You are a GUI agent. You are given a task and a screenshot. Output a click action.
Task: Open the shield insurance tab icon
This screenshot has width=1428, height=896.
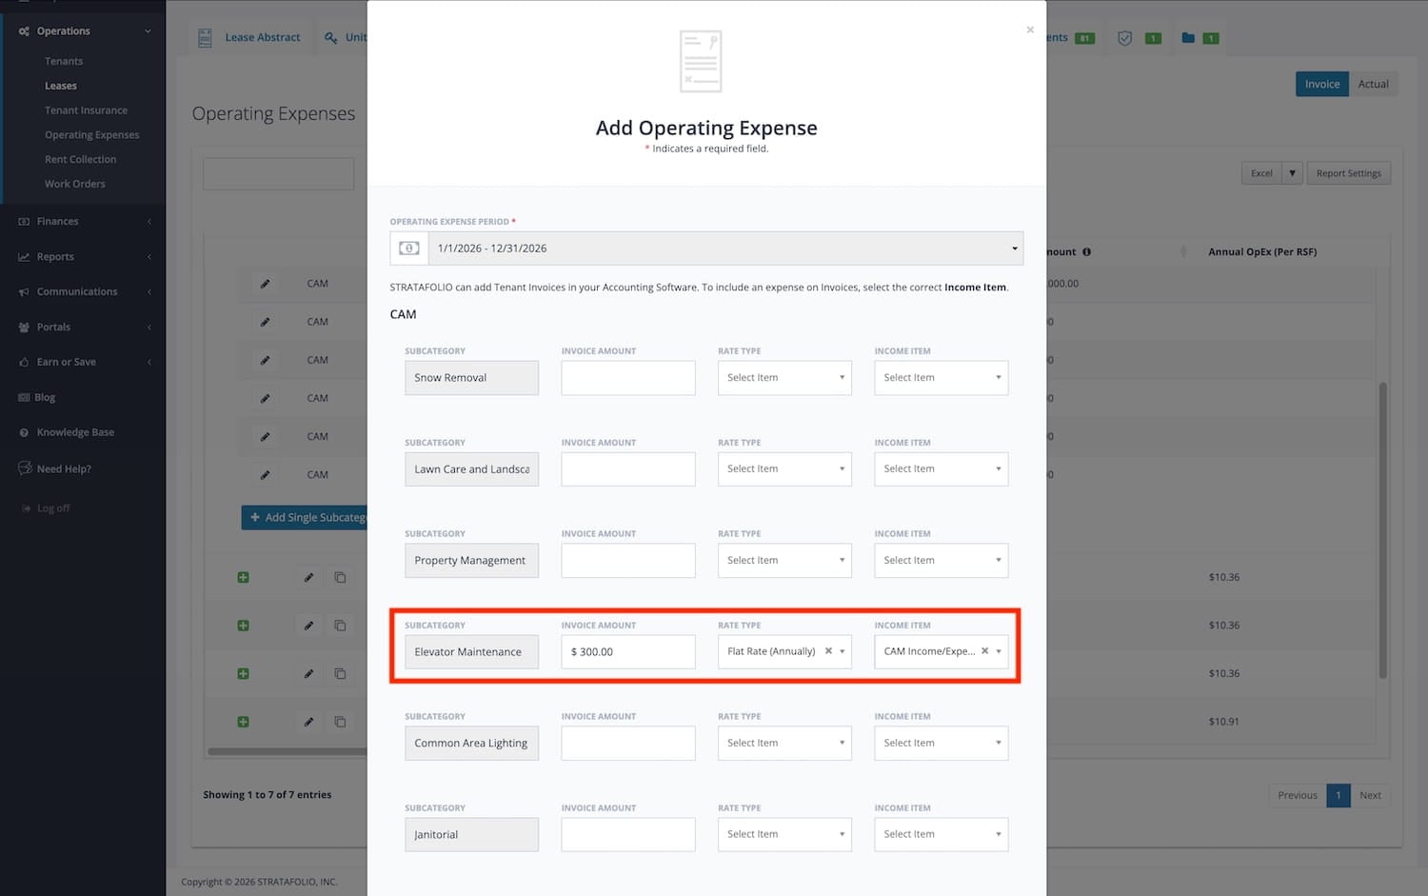[1124, 38]
